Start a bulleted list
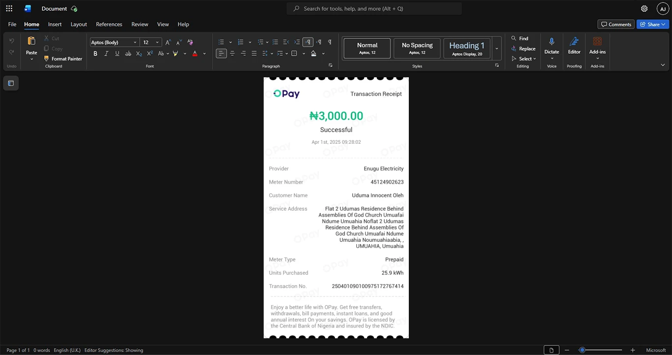 (221, 42)
